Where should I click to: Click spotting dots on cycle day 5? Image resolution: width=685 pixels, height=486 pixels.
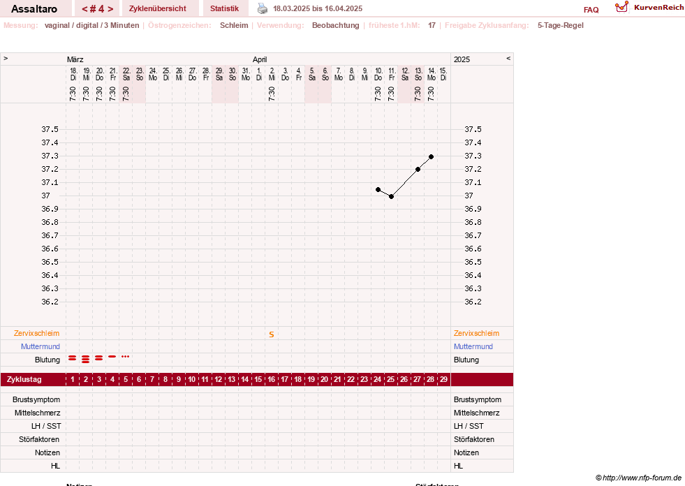126,357
